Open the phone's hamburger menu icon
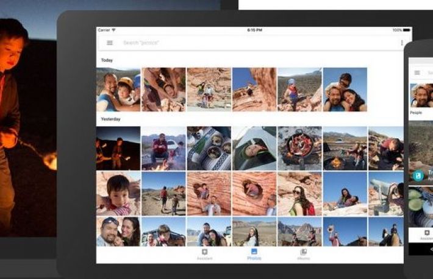Image resolution: width=433 pixels, height=279 pixels. 417,72
